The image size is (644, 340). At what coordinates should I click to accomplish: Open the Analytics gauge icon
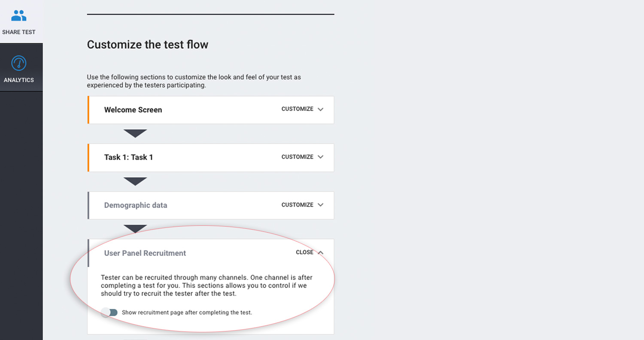19,63
